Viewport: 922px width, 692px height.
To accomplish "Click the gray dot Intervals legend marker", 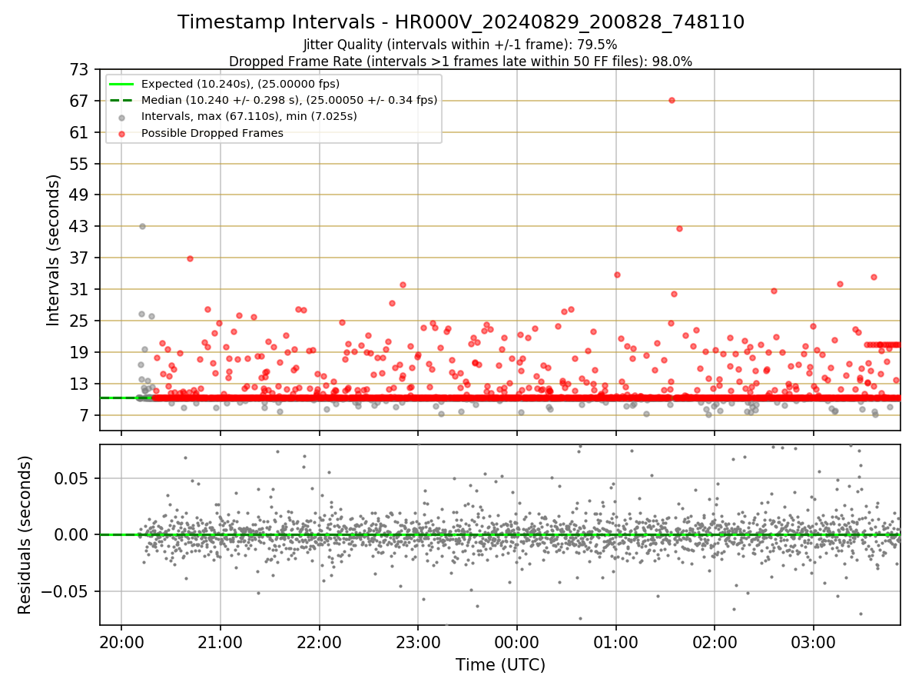I will (x=122, y=117).
